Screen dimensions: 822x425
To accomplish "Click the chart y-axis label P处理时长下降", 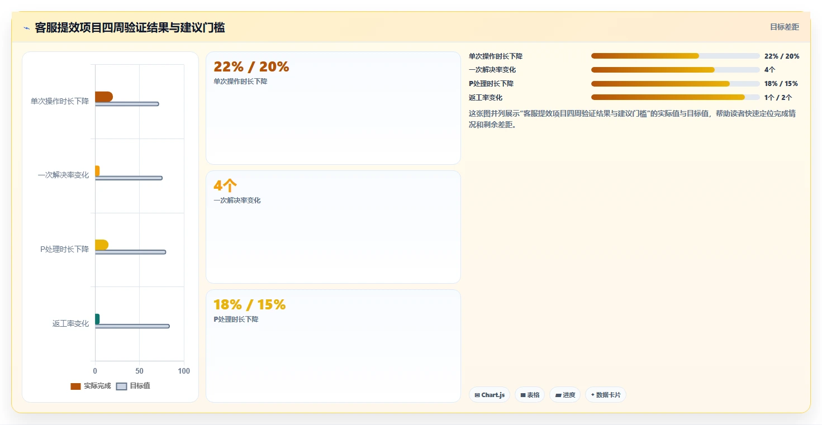I will click(64, 249).
